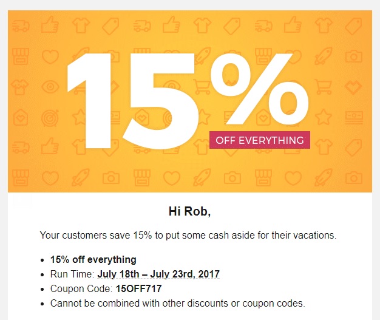The width and height of the screenshot is (380, 320).
Task: Click the Hi Rob, greeting heading
Action: click(190, 211)
